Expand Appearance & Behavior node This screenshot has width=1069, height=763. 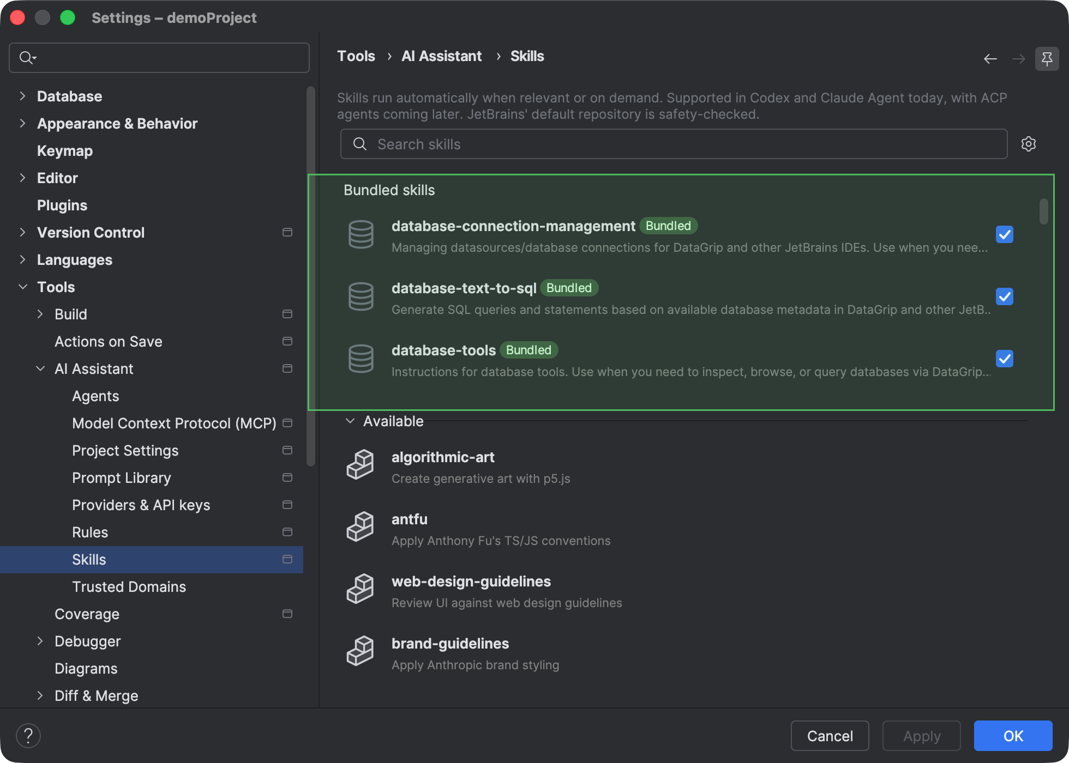pos(22,123)
